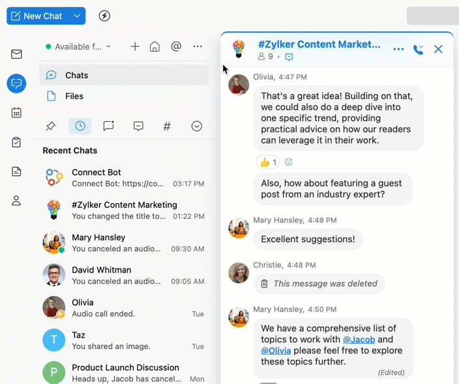Image resolution: width=459 pixels, height=384 pixels.
Task: Show mentions with the @ icon
Action: coord(176,46)
